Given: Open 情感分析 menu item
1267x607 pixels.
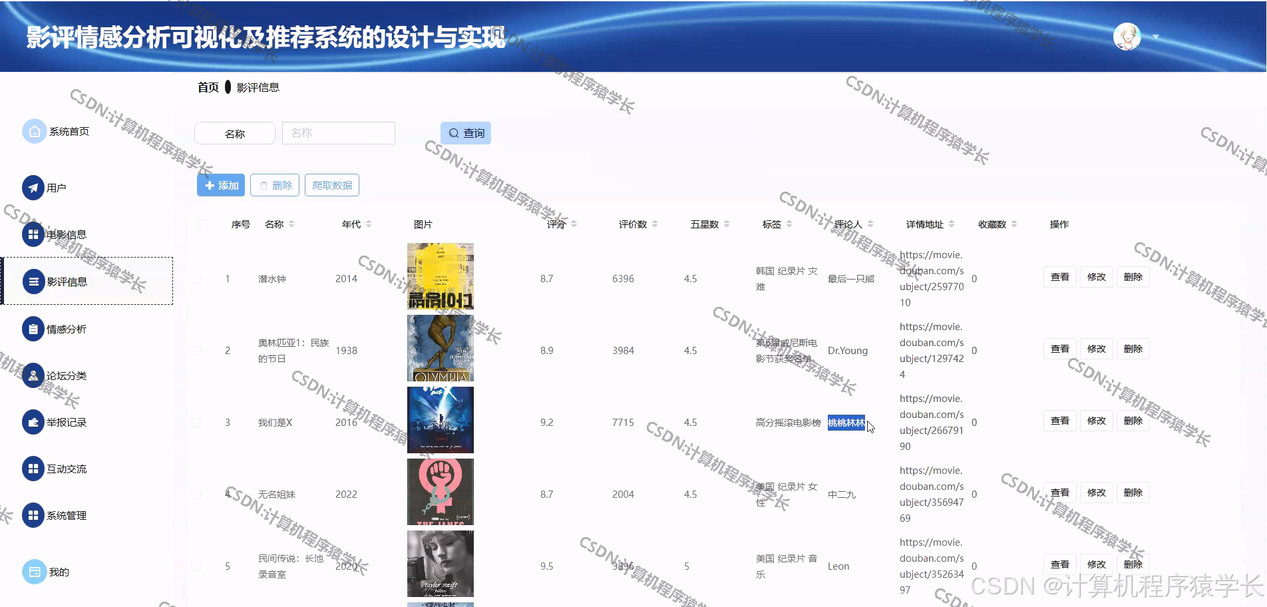Looking at the screenshot, I should [67, 329].
